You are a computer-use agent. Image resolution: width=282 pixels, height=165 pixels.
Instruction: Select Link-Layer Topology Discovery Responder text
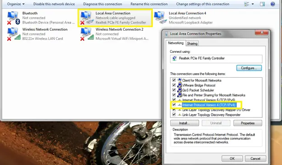pos(211,115)
